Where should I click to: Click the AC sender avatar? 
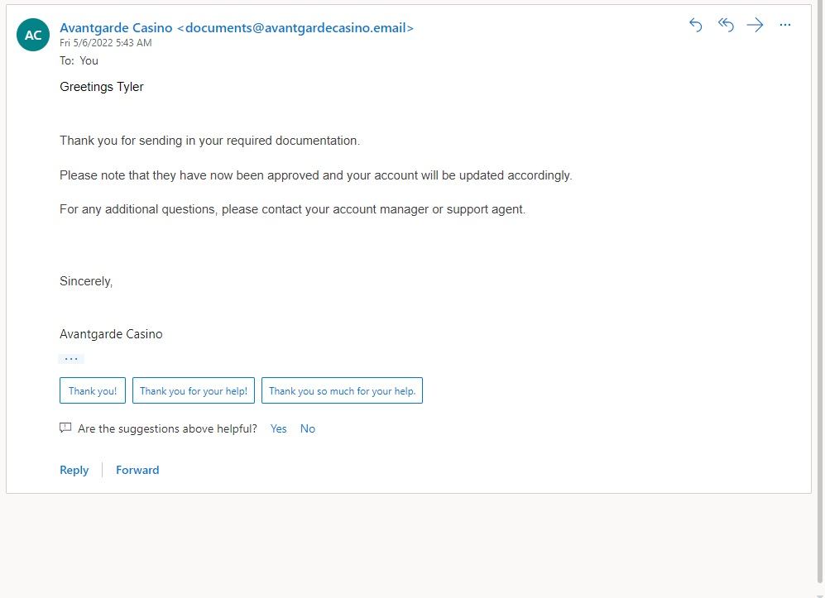click(33, 35)
